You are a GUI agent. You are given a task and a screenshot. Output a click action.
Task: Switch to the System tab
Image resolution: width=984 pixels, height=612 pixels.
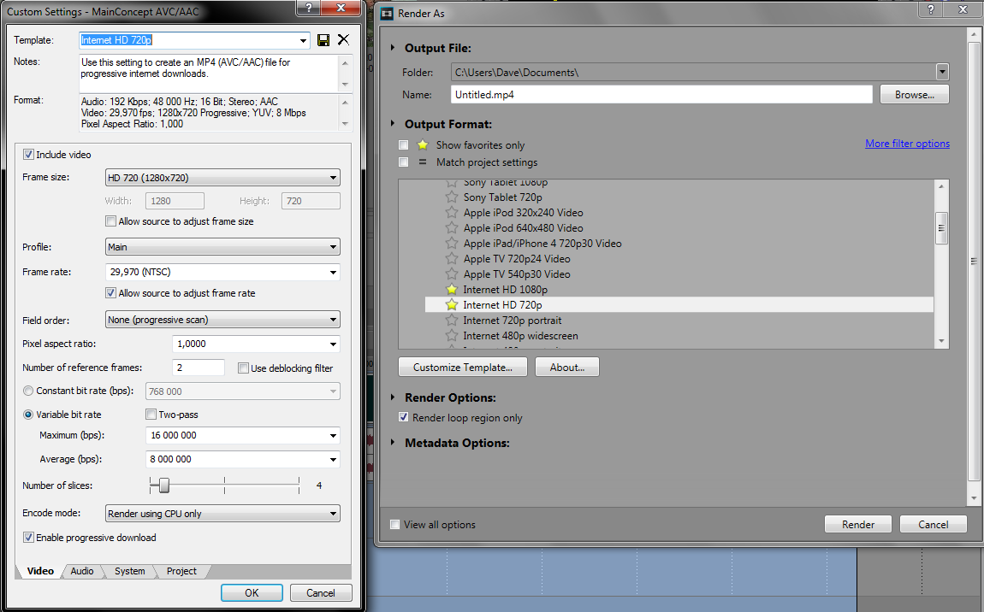[x=130, y=571]
